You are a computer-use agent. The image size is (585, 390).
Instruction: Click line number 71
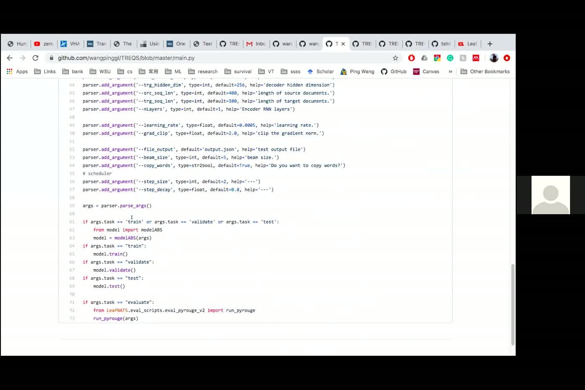[72, 302]
